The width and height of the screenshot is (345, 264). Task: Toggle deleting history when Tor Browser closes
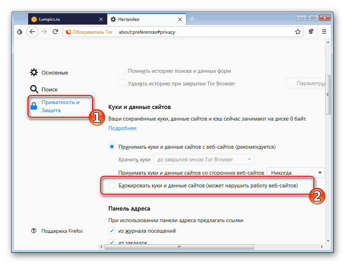point(122,83)
